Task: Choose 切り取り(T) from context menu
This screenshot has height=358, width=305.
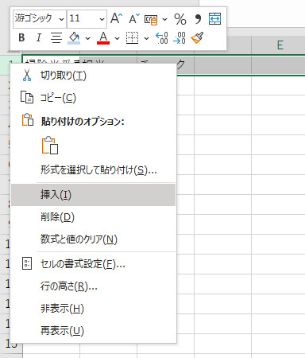Action: click(x=93, y=76)
